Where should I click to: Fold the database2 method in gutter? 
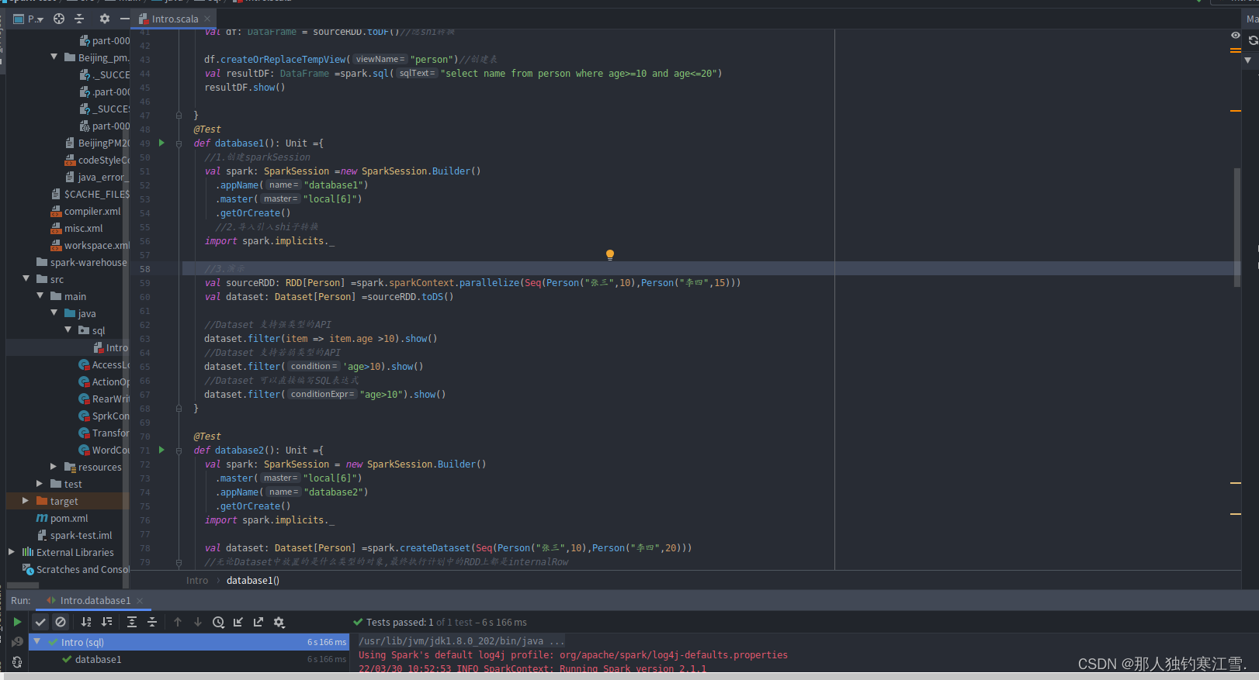(179, 450)
